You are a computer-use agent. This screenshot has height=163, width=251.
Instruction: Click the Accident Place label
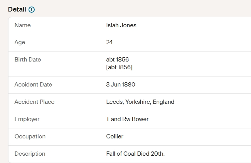[x=34, y=102]
